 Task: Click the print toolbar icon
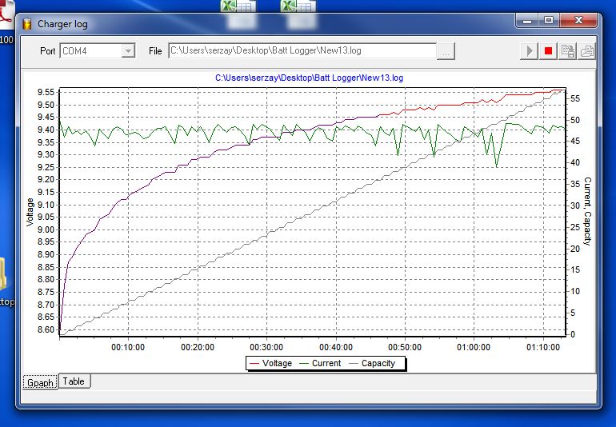587,51
